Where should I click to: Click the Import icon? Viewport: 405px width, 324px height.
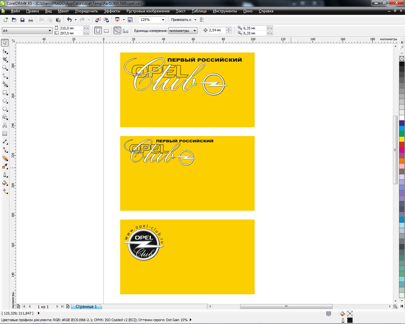(98, 20)
